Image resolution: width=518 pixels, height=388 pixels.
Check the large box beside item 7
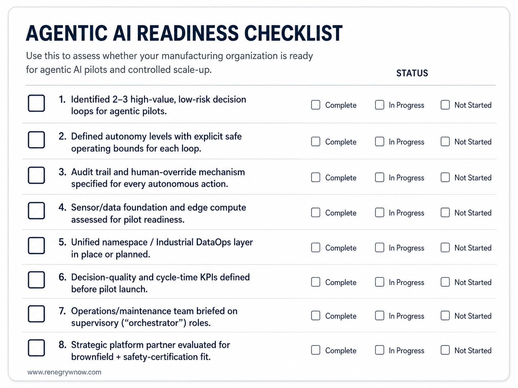coord(36,314)
